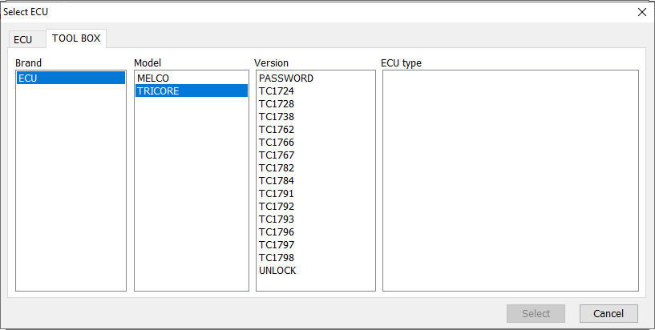
Task: Choose version TC1767
Action: tap(276, 155)
